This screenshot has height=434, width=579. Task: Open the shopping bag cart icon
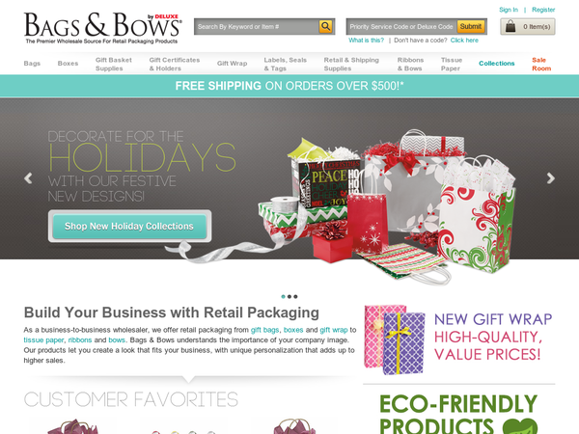(510, 27)
